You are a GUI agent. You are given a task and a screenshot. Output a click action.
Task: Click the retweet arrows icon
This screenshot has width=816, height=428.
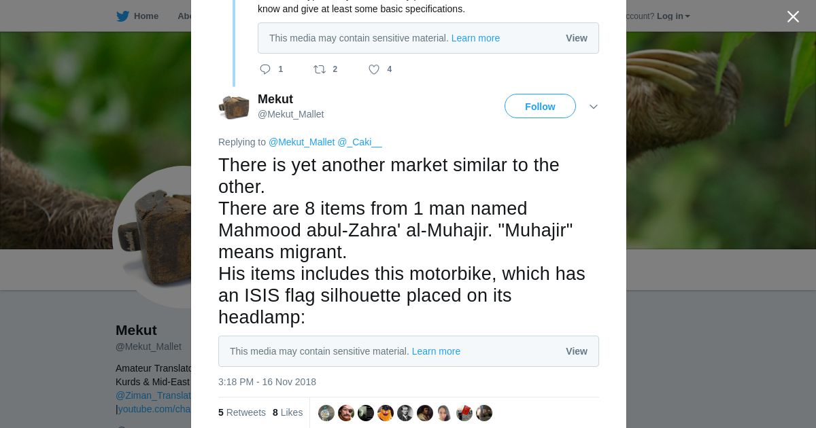(320, 69)
